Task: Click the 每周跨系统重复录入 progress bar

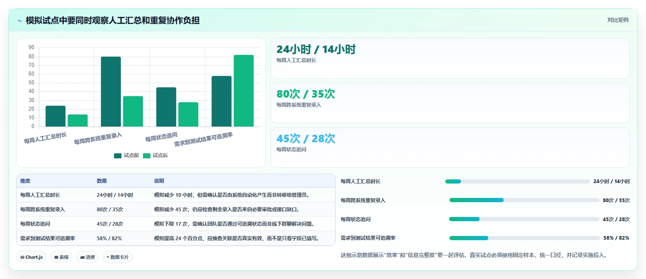Action: click(x=524, y=200)
